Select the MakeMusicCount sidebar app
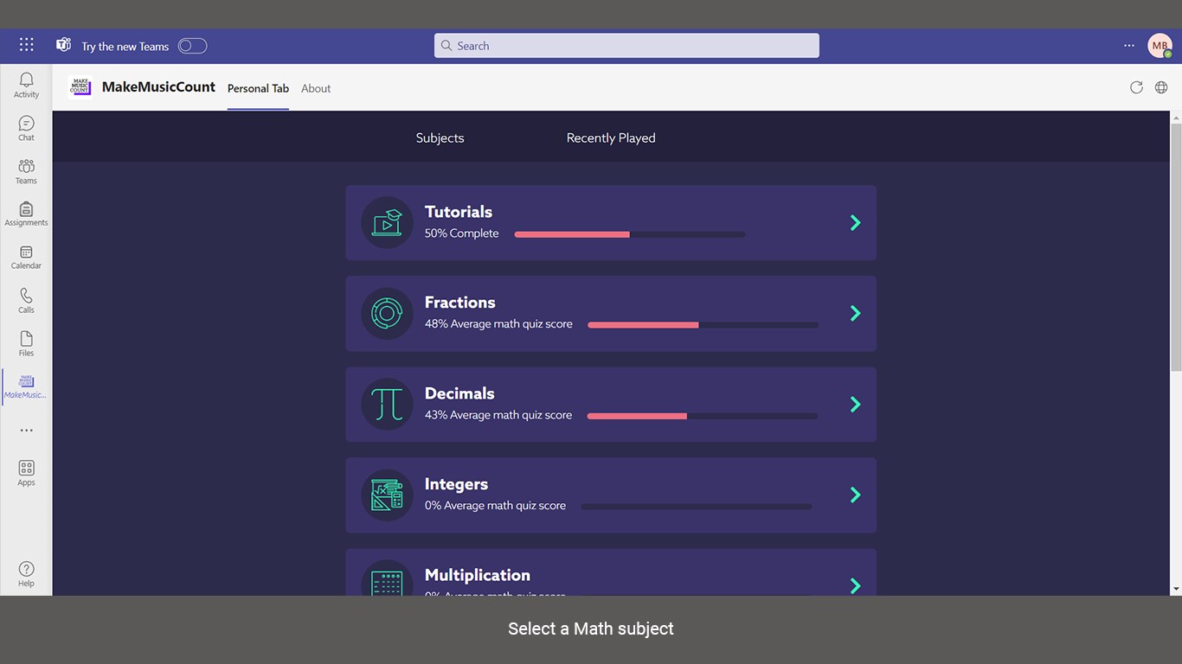1182x664 pixels. (x=26, y=386)
